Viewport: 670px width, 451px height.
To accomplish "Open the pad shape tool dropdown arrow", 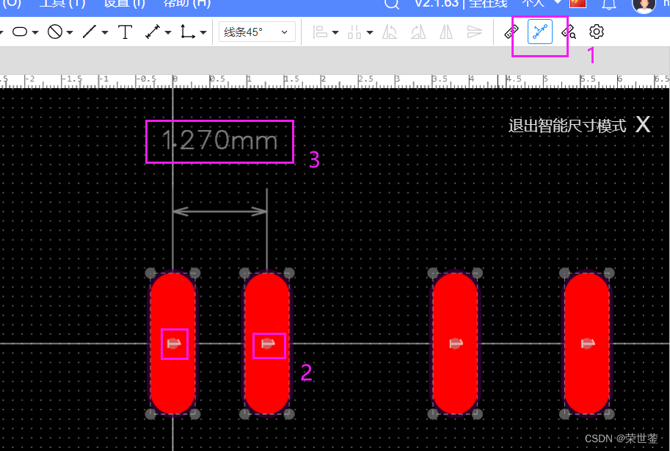I will [35, 32].
